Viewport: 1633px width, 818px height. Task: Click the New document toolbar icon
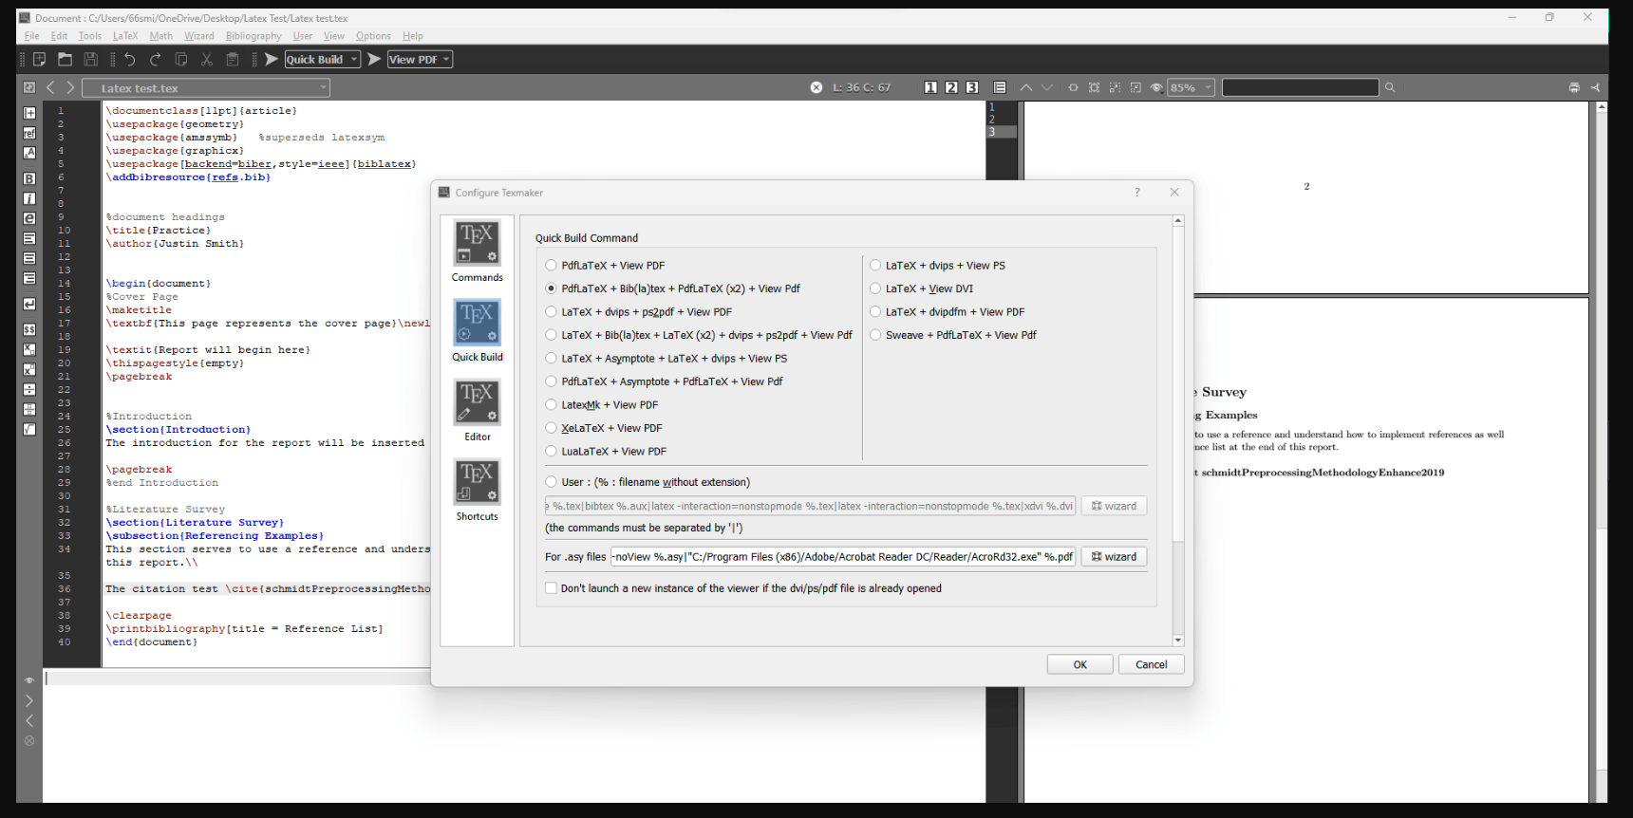tap(39, 59)
